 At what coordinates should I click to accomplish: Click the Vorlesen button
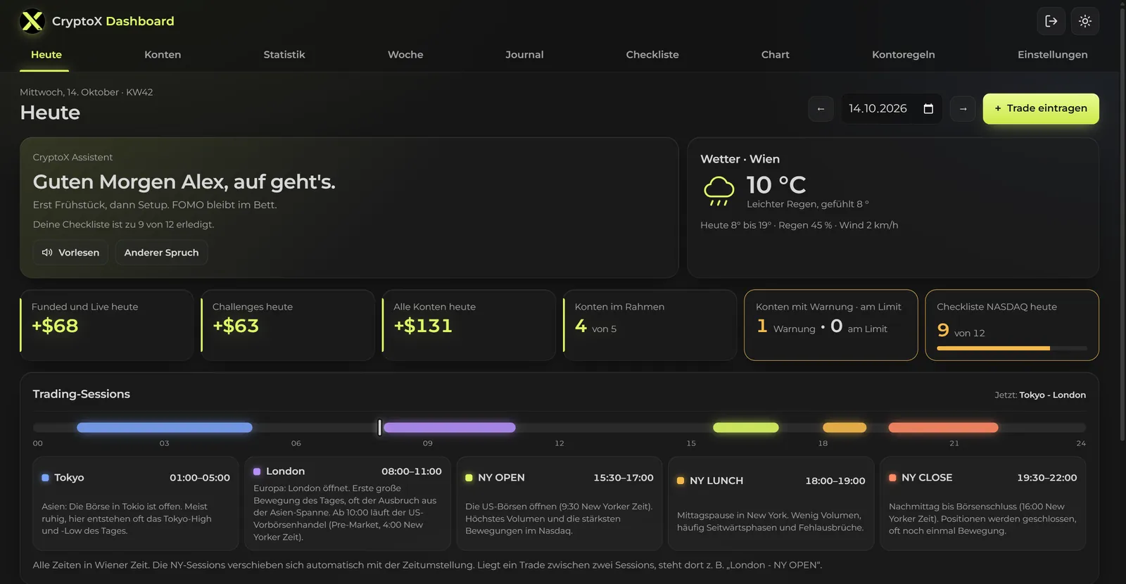tap(70, 253)
